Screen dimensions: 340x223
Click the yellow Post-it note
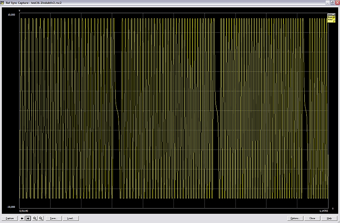[x=331, y=19]
